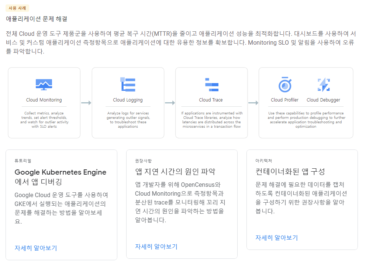The image size is (366, 268).
Task: Click the Cloud Logging label
Action: click(x=128, y=100)
